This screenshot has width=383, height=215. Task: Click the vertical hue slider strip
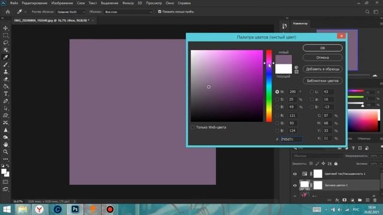269,86
